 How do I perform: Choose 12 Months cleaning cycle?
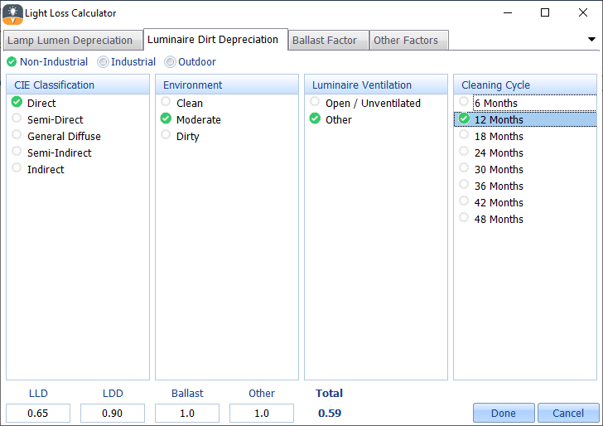tap(525, 119)
